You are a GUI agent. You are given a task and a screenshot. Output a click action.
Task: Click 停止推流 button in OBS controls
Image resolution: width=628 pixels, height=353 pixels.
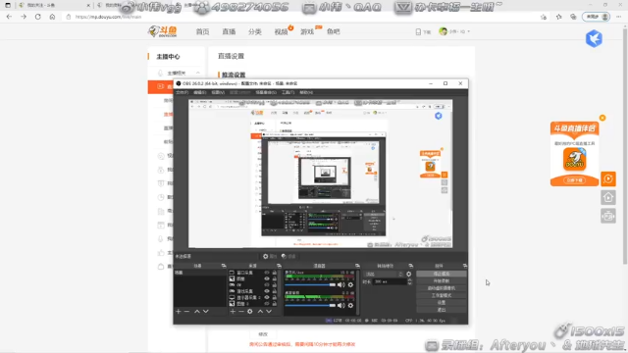(x=442, y=274)
